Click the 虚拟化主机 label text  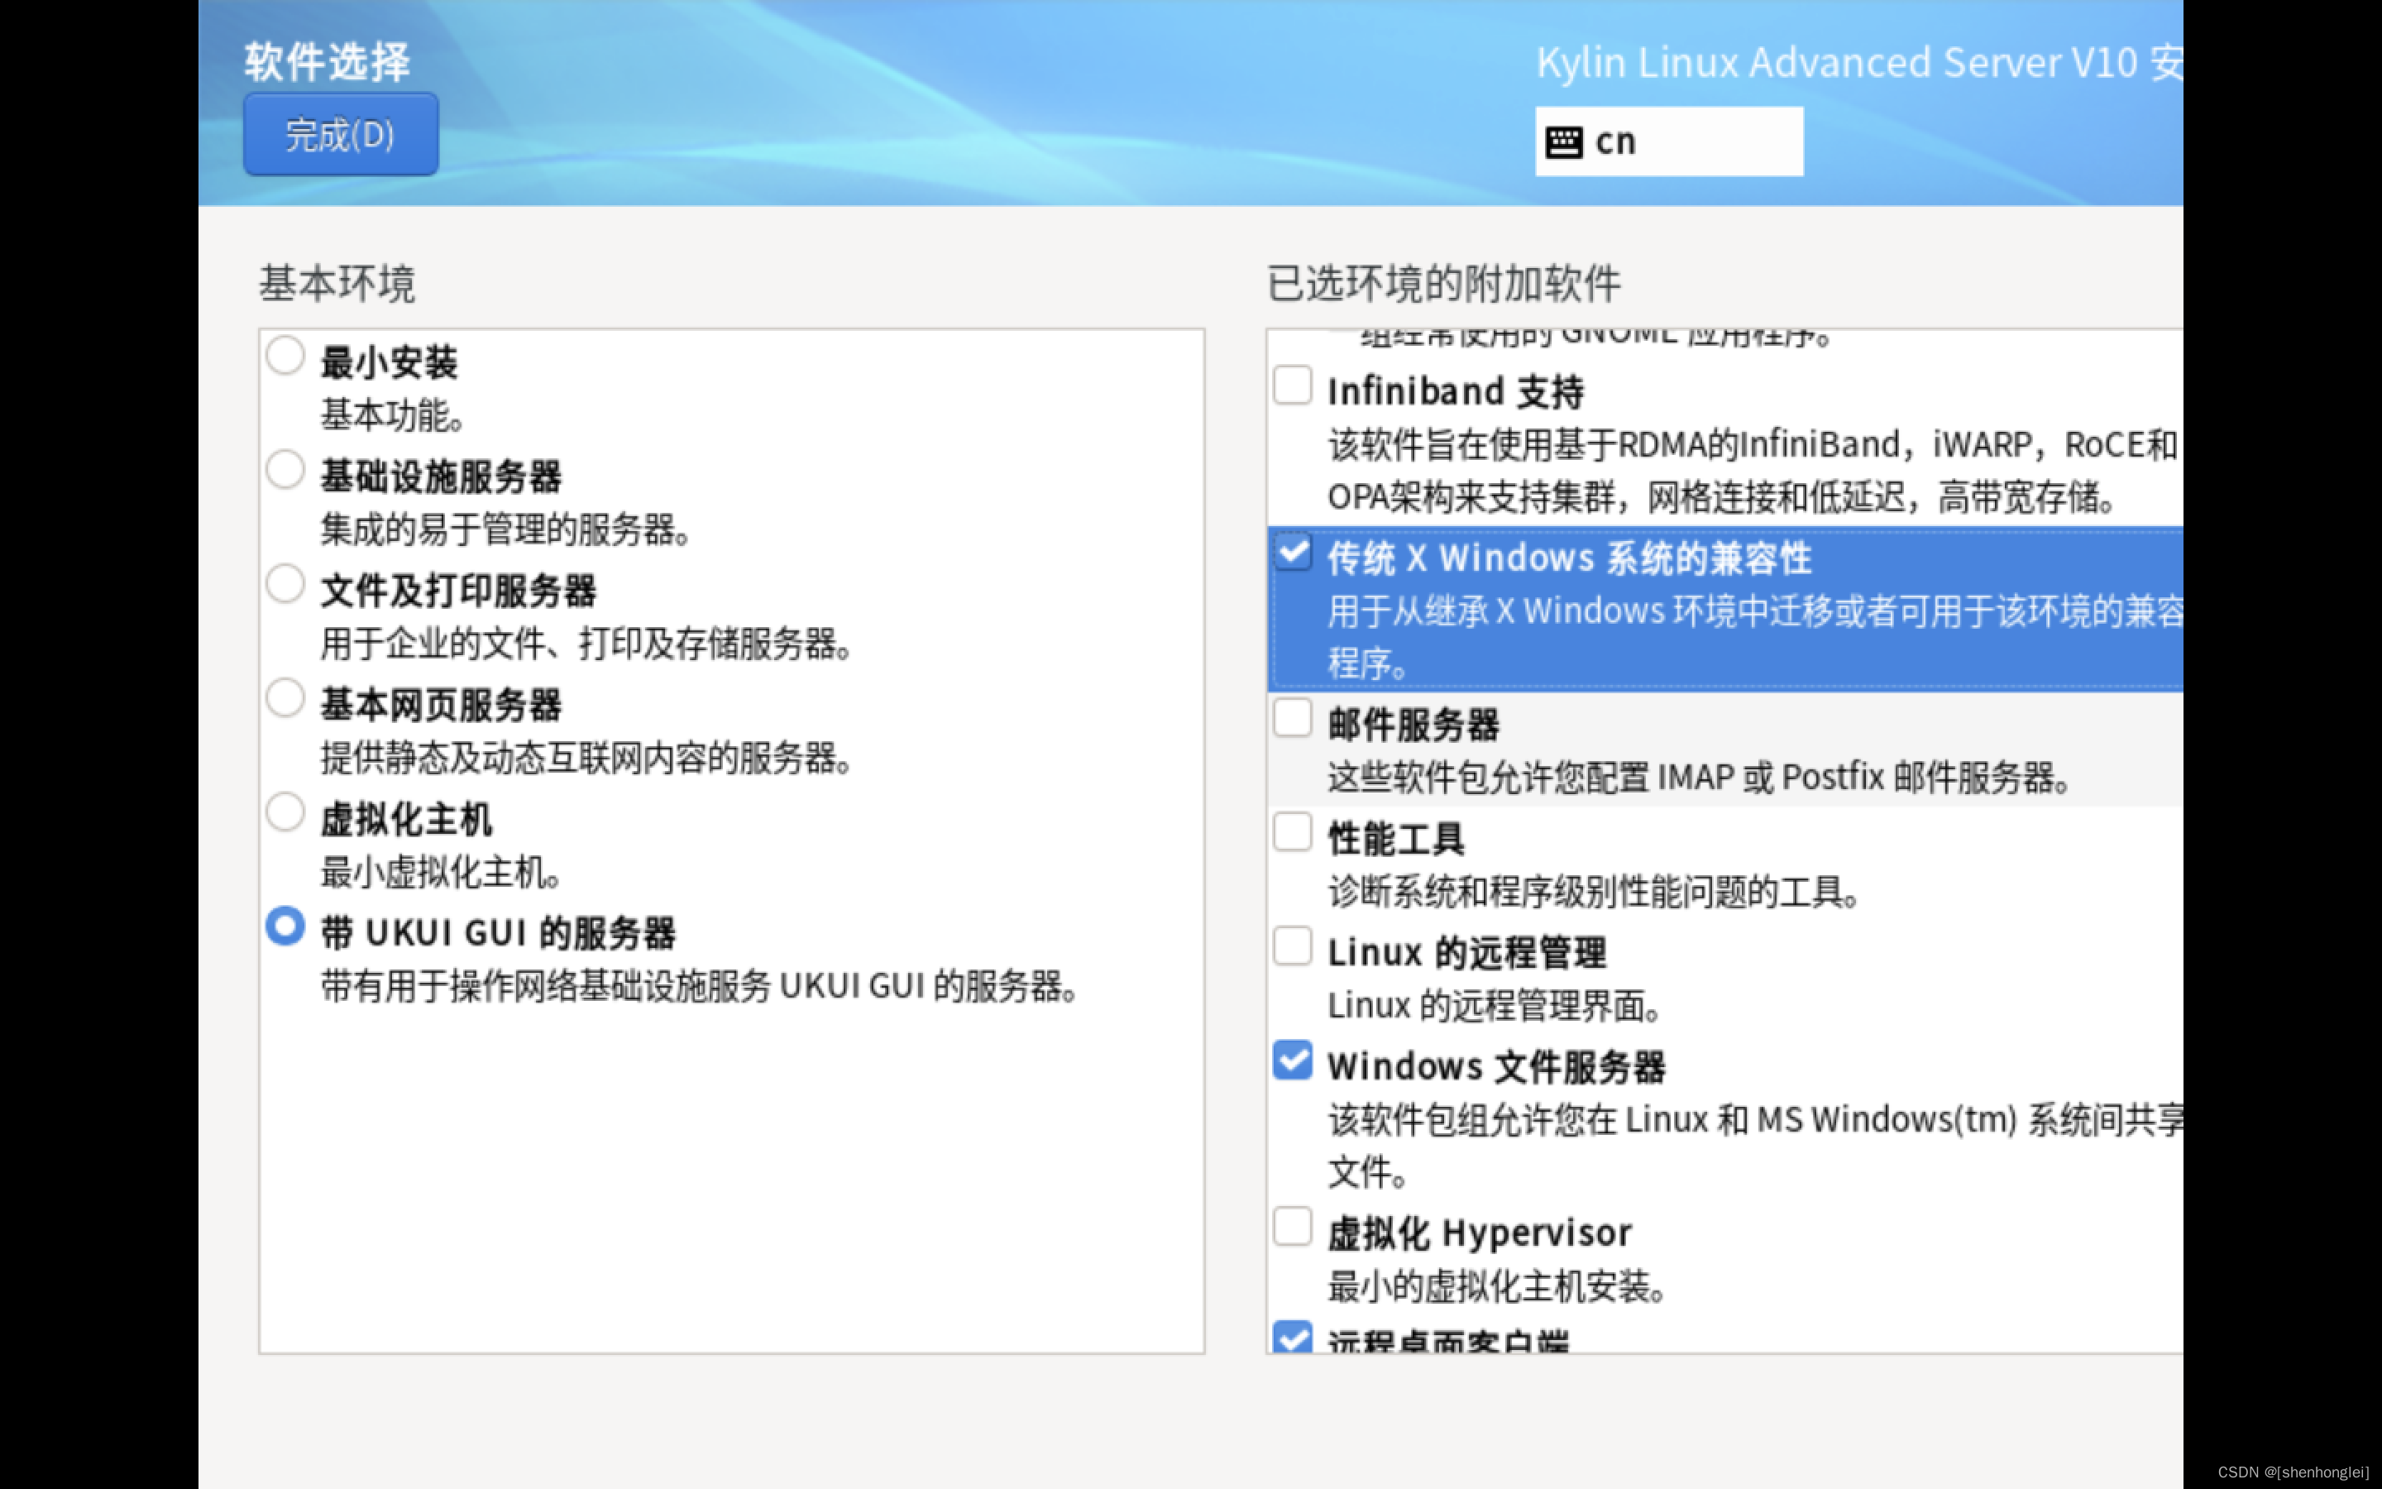(407, 819)
